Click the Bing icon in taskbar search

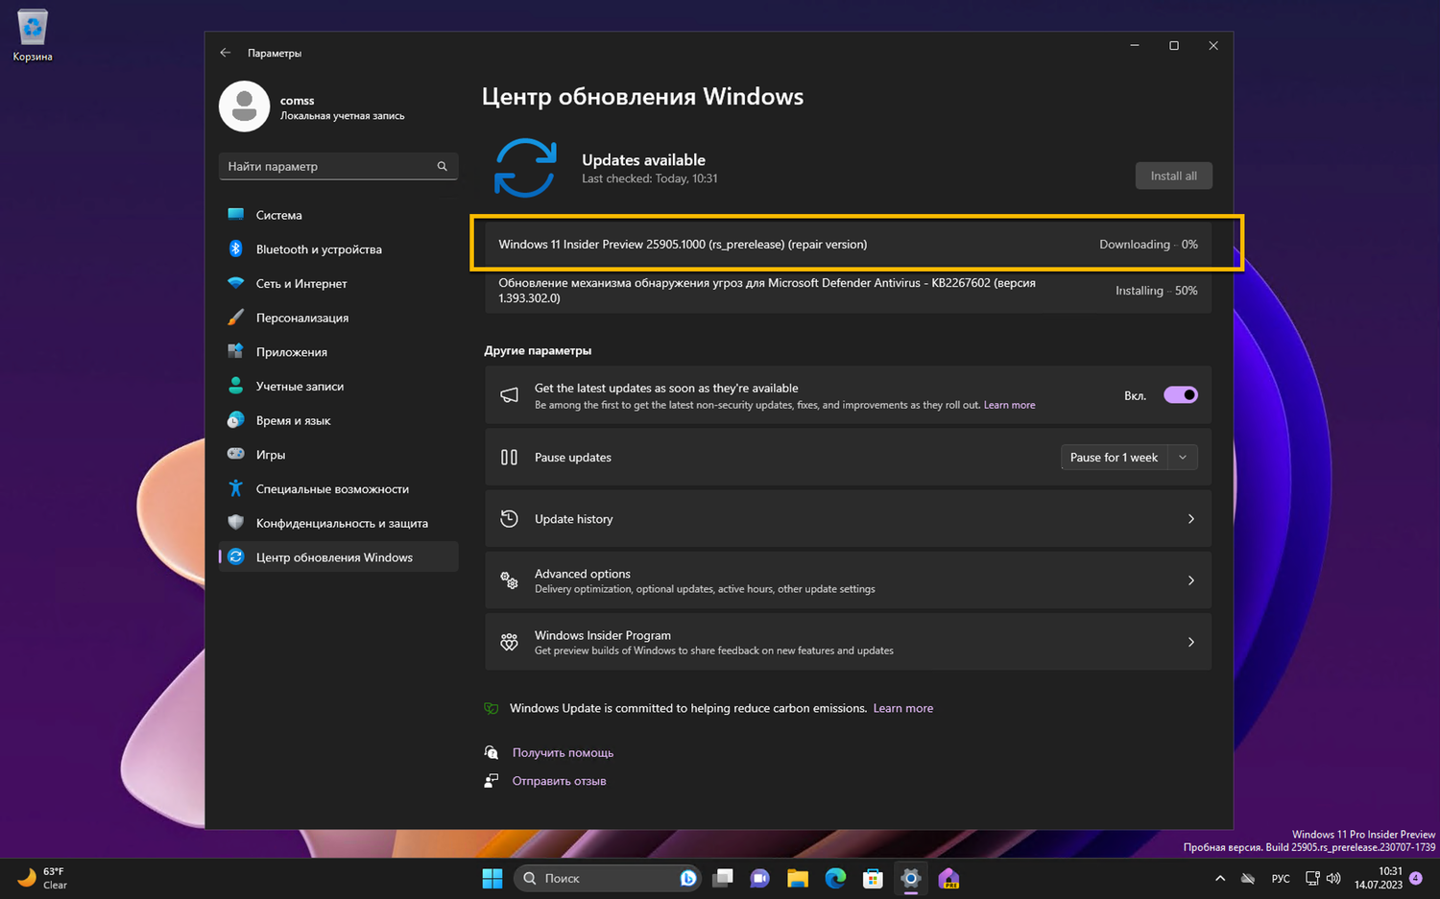pos(687,878)
